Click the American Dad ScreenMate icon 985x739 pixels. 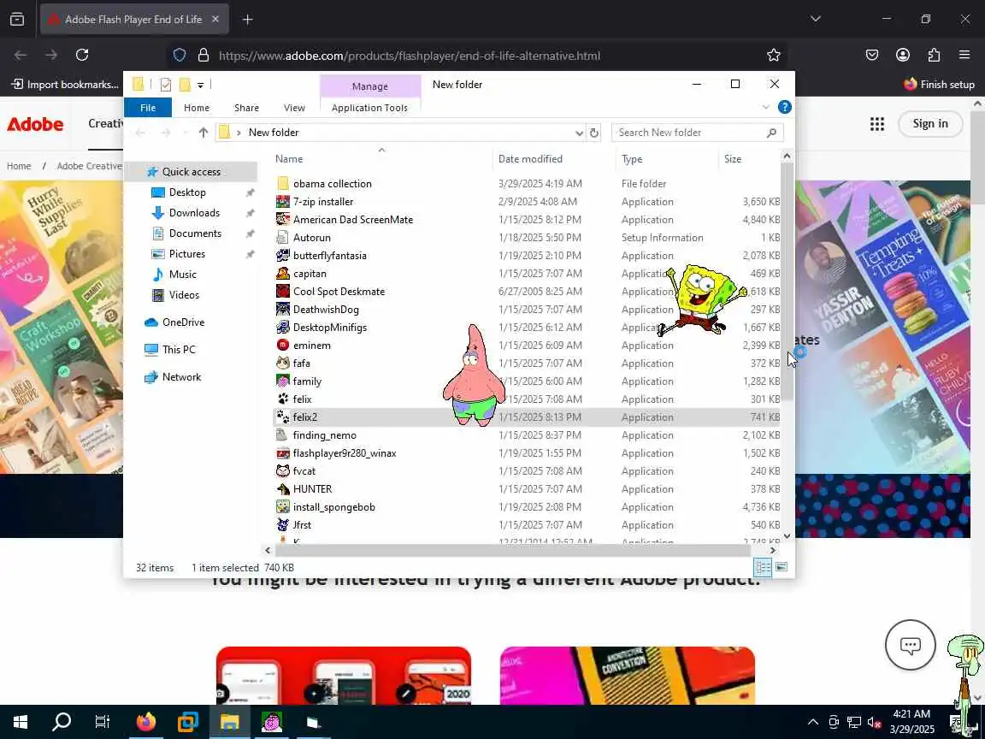point(283,219)
